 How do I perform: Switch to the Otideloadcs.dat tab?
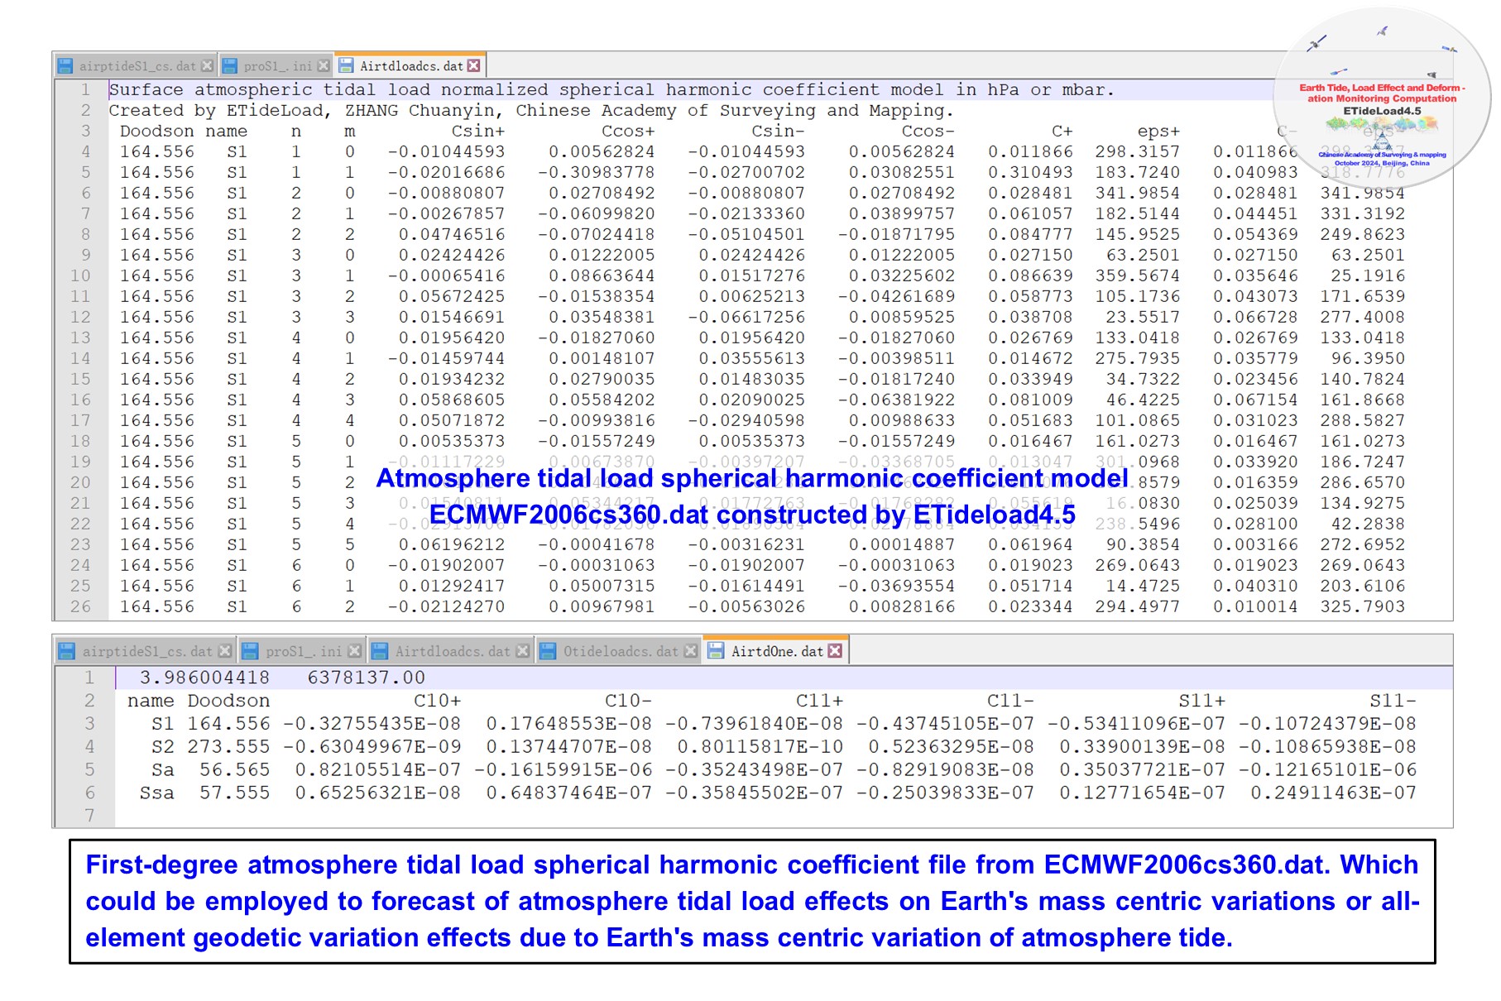click(620, 652)
